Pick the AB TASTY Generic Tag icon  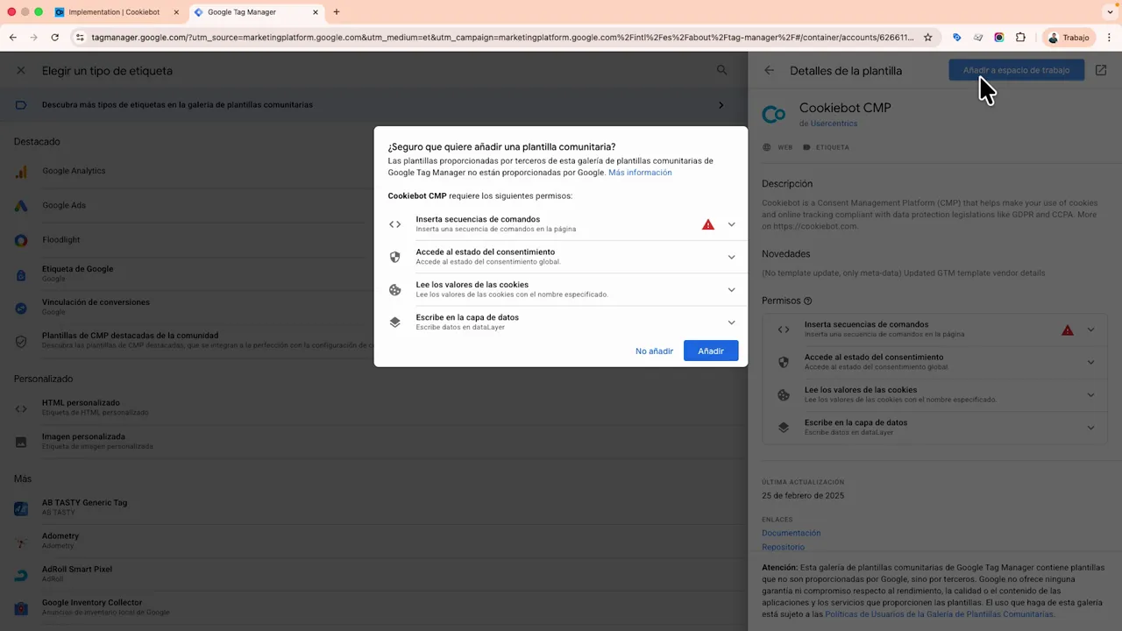click(x=21, y=507)
